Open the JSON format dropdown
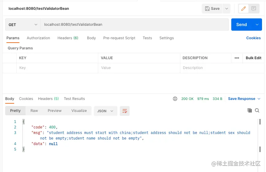266x172 pixels. point(106,111)
